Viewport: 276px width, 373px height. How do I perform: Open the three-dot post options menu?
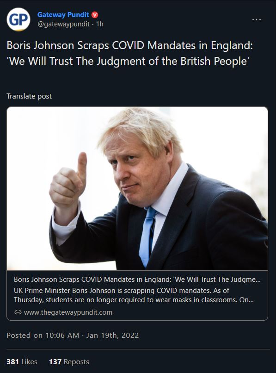click(257, 19)
